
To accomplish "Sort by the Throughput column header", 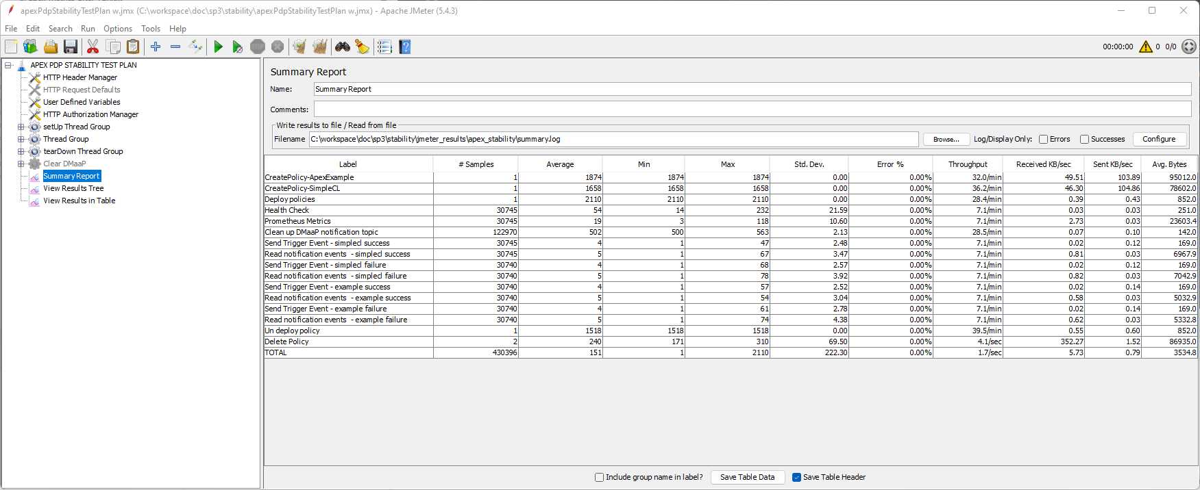I will (968, 164).
